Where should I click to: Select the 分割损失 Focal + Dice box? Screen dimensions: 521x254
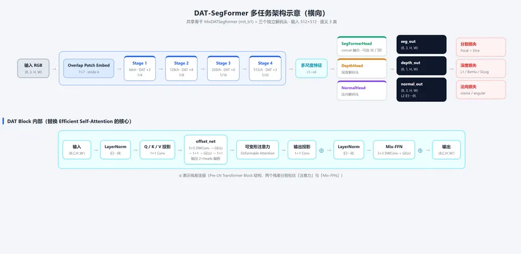tap(481, 47)
